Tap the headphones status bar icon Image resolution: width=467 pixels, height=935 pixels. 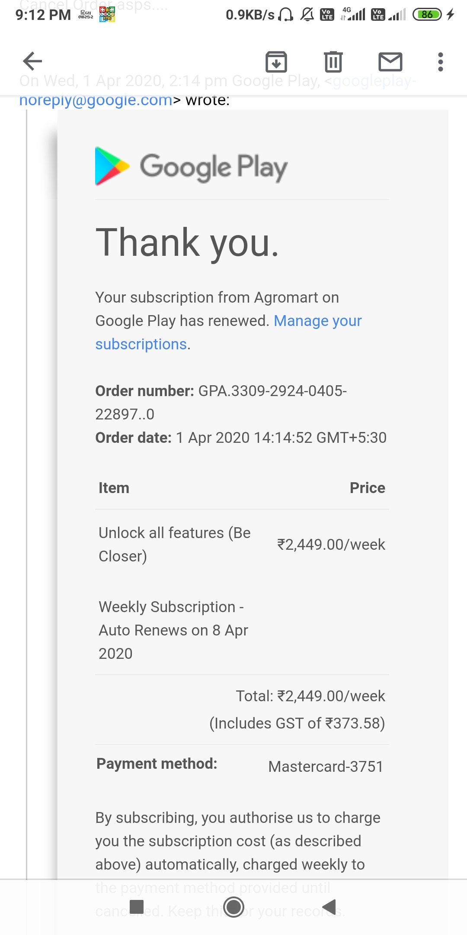(285, 15)
